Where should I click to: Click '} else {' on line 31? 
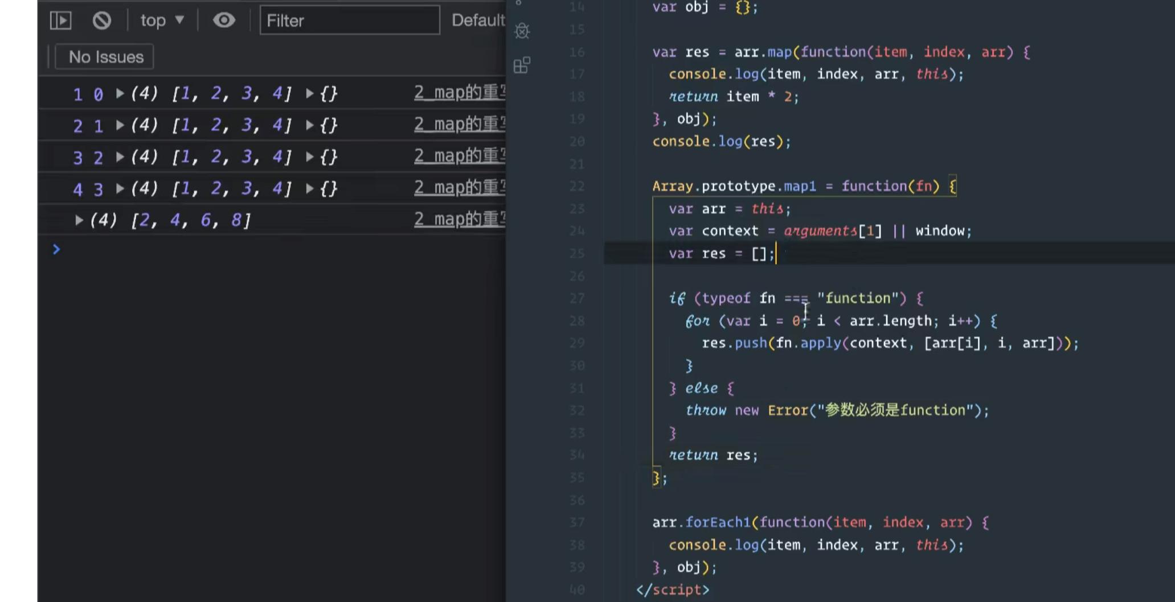(x=702, y=388)
